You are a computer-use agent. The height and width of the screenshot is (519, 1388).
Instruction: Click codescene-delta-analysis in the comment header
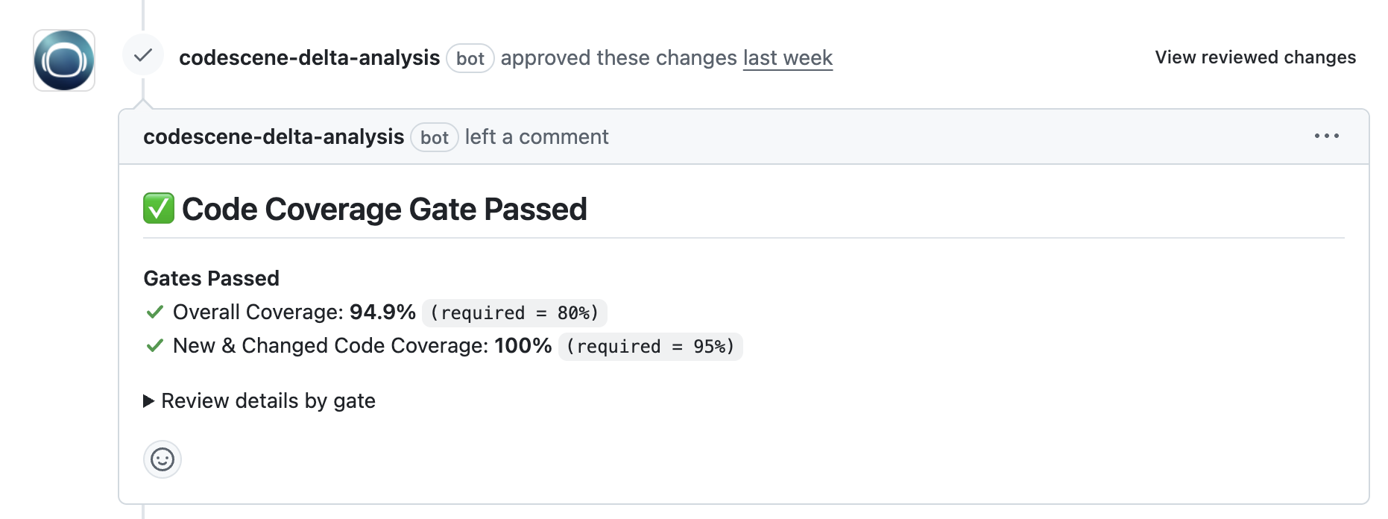click(274, 137)
